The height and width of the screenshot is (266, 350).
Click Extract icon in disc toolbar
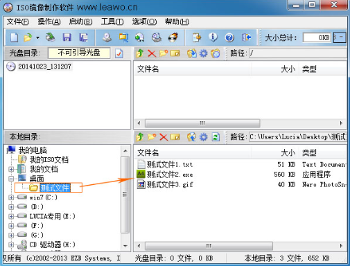(192, 53)
